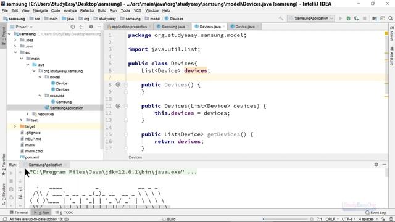Expand the .mvn folder
The image size is (395, 222).
tap(15, 46)
